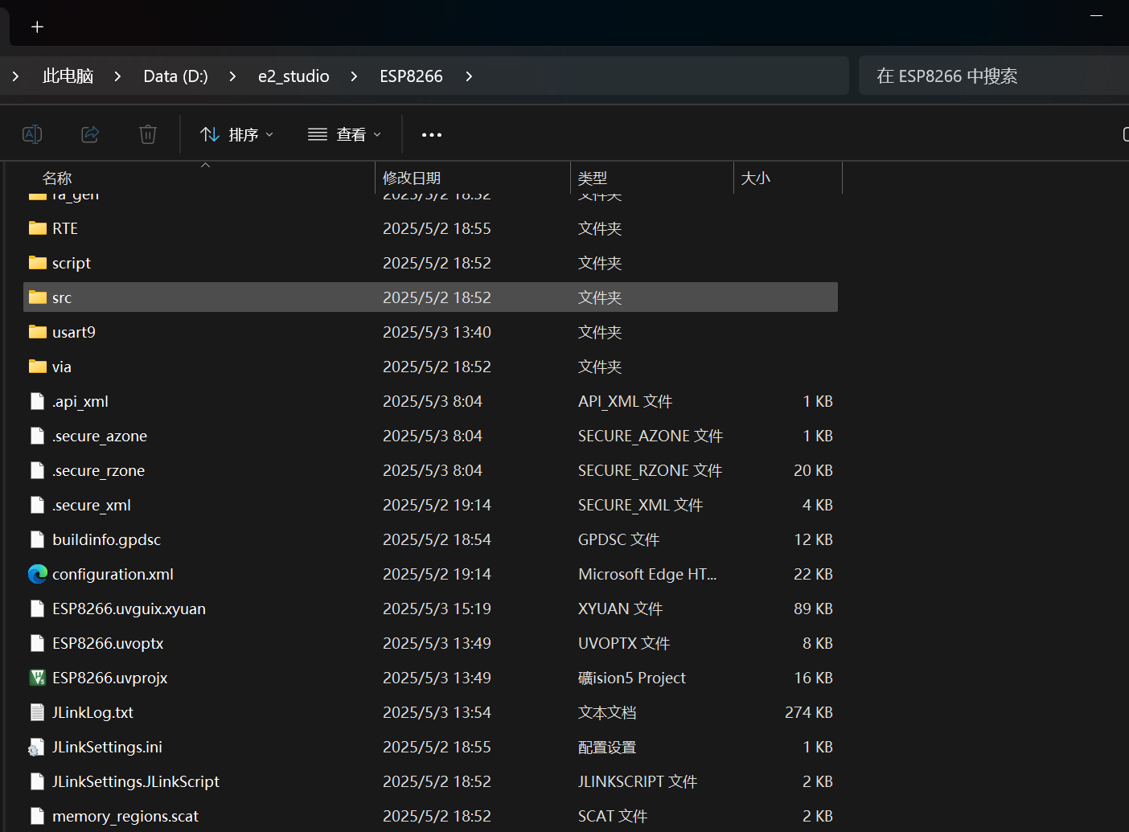
Task: Expand the chevron after Data (D:)
Action: 232,76
